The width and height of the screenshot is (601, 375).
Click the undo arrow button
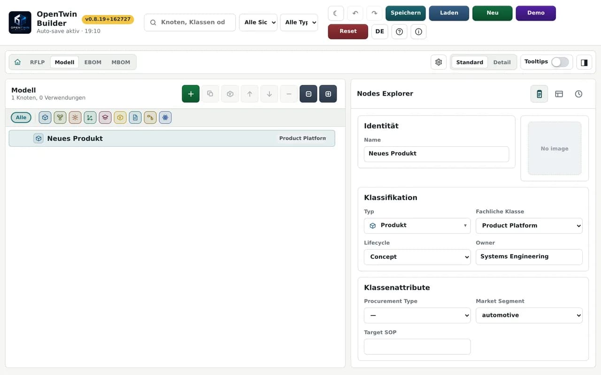(355, 13)
